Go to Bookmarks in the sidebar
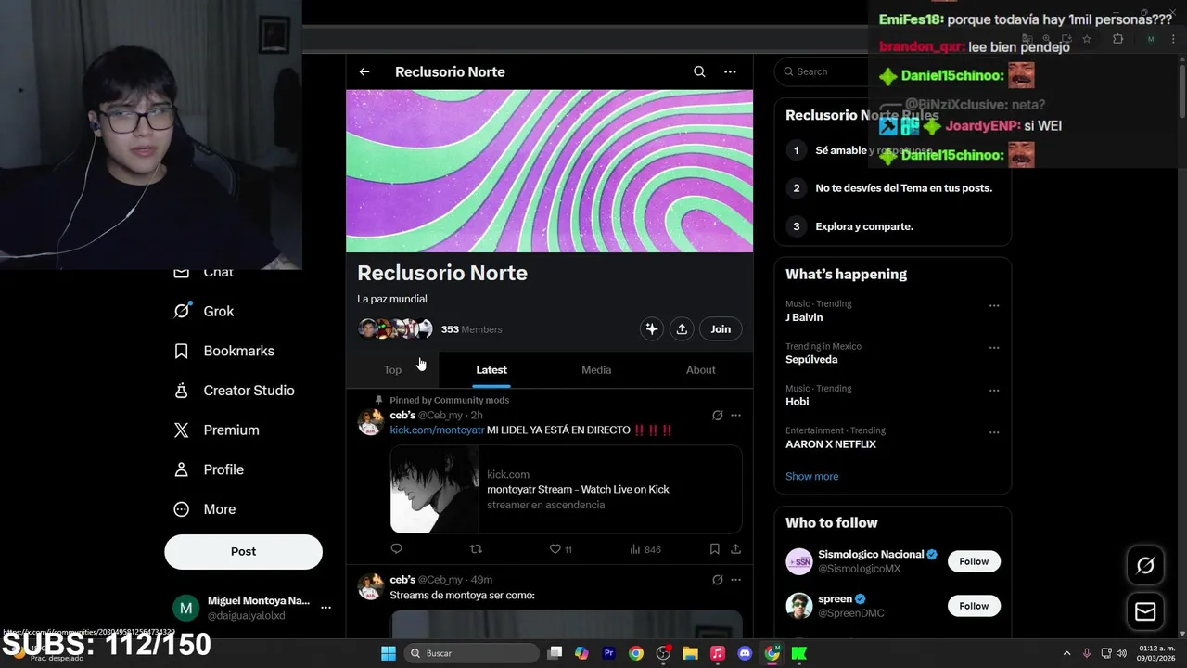Screen dimensions: 1187x668 pos(224,351)
